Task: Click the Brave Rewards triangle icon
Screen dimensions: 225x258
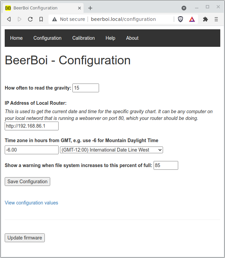Action: [x=192, y=19]
